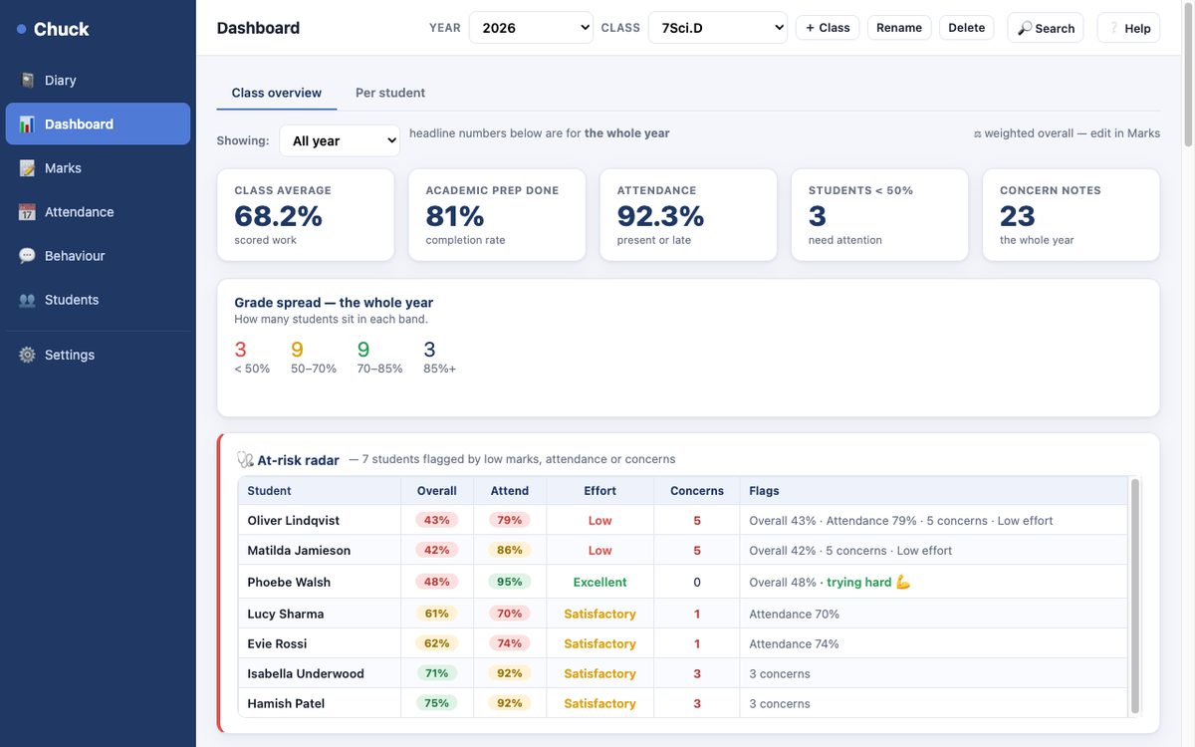Image resolution: width=1195 pixels, height=747 pixels.
Task: Open Settings in the sidebar
Action: coord(98,355)
